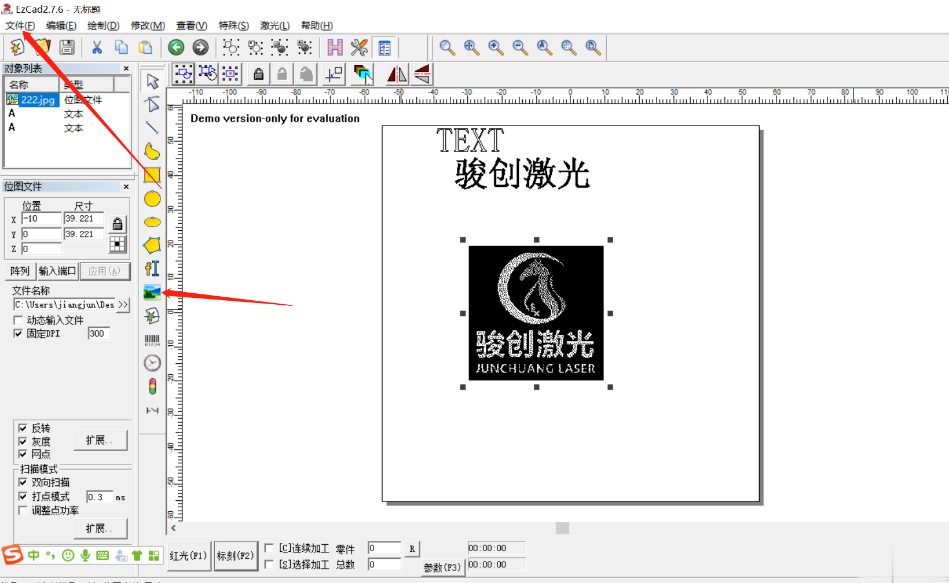Select the Rectangle drawing tool
Image resolution: width=949 pixels, height=583 pixels.
point(152,175)
